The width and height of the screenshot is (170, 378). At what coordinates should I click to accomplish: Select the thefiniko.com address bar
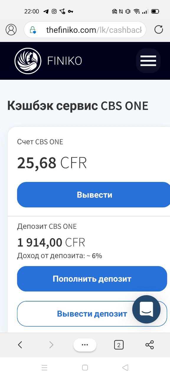tap(85, 30)
